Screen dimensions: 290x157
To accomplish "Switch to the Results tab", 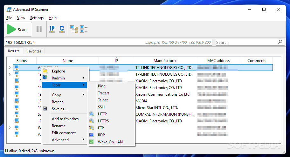I will coord(13,51).
